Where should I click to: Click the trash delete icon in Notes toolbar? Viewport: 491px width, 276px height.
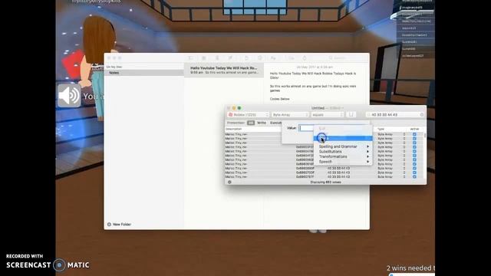[x=217, y=58]
